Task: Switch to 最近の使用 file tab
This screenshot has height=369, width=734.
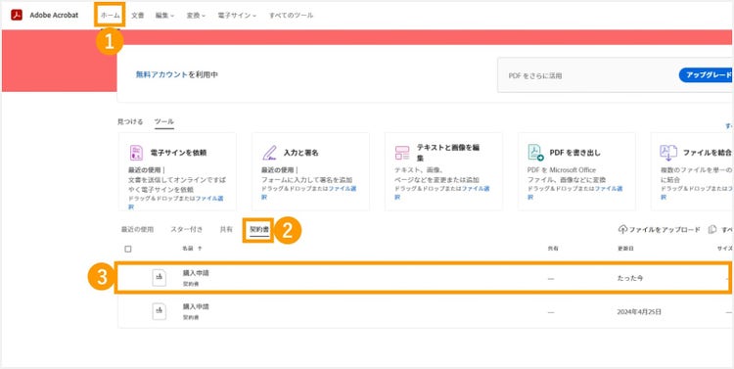Action: tap(137, 229)
